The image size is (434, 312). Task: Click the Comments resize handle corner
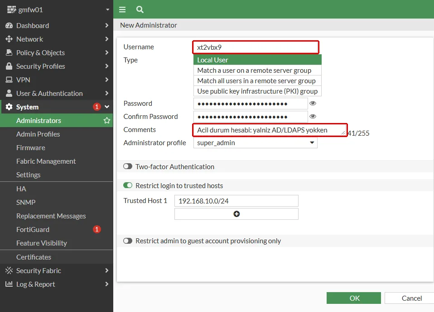pyautogui.click(x=343, y=133)
